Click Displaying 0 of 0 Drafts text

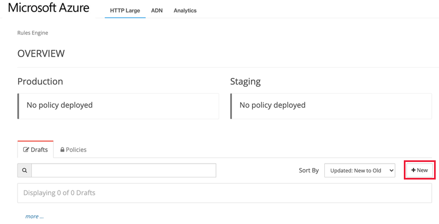(59, 193)
